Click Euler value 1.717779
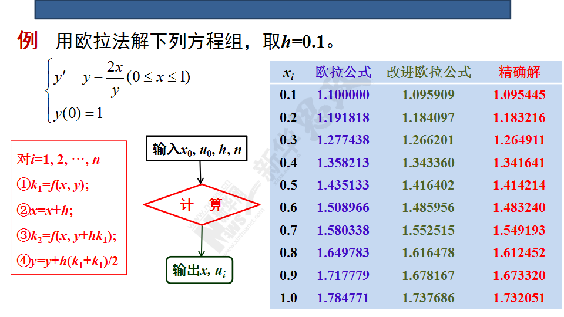Viewport: 564px width, 317px height. click(343, 275)
